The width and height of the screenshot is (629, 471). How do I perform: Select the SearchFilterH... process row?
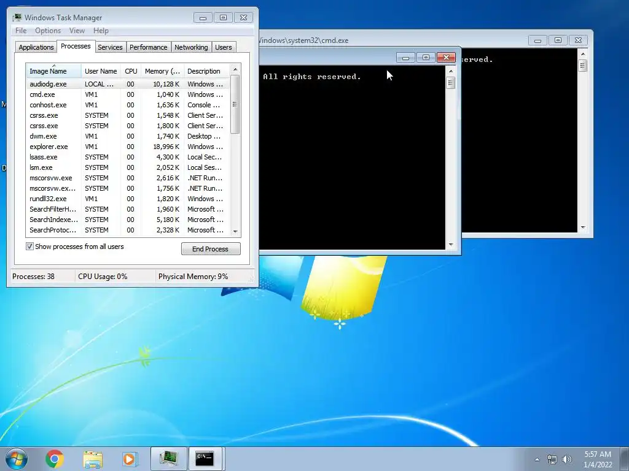coord(128,209)
